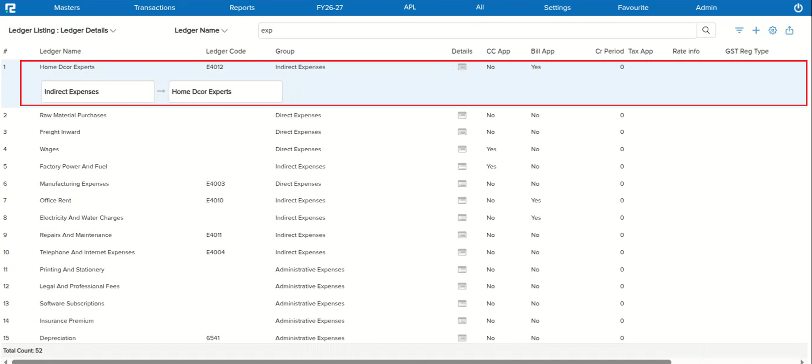Click the Cr Period column header
This screenshot has height=364, width=812.
(609, 51)
